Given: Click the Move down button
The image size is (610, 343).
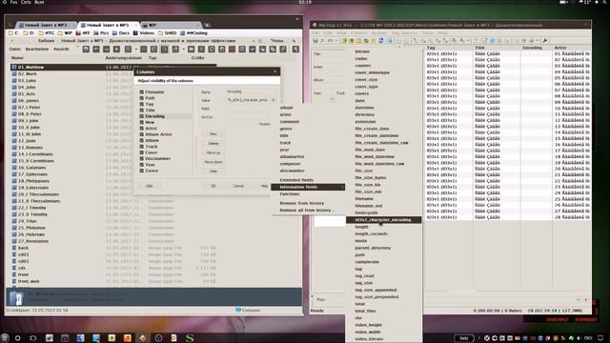Looking at the screenshot, I should 213,162.
